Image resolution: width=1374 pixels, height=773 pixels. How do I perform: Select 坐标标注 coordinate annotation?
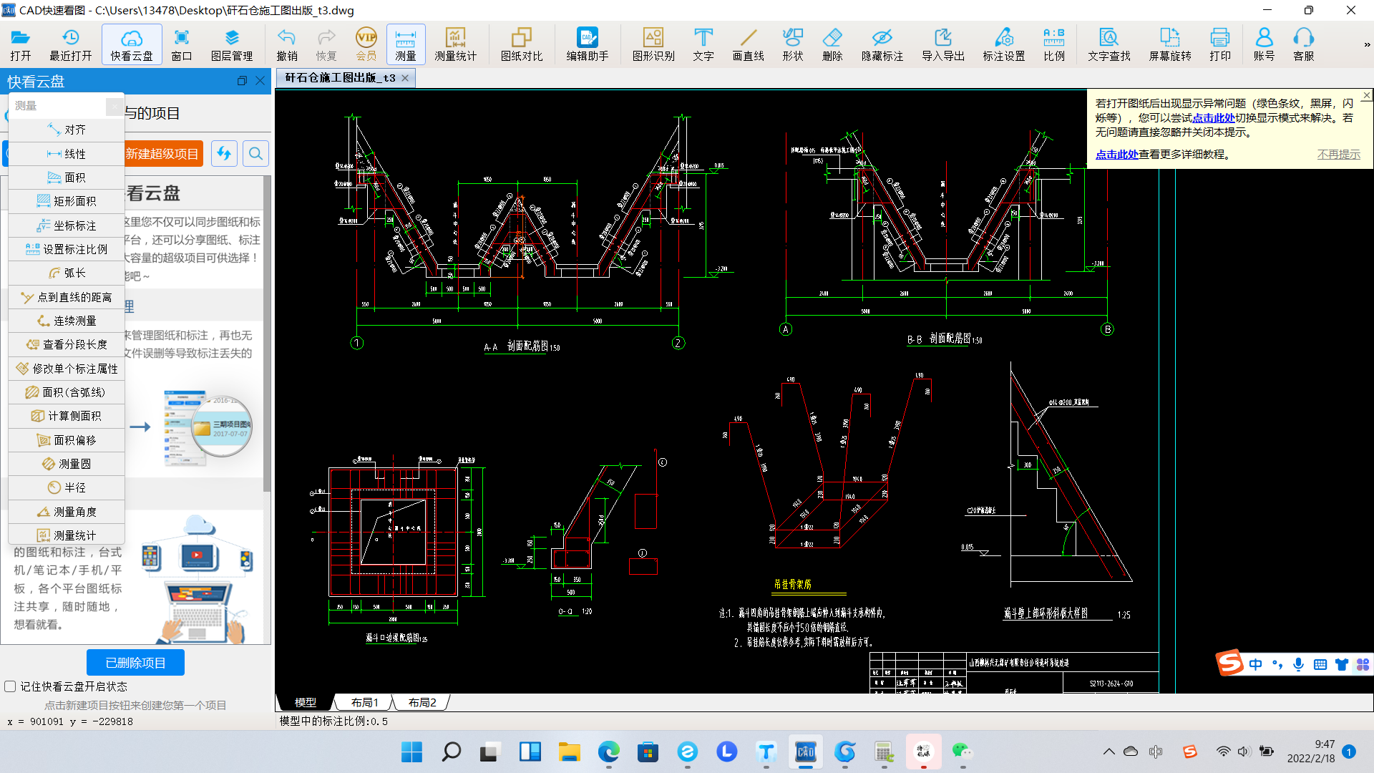point(67,225)
